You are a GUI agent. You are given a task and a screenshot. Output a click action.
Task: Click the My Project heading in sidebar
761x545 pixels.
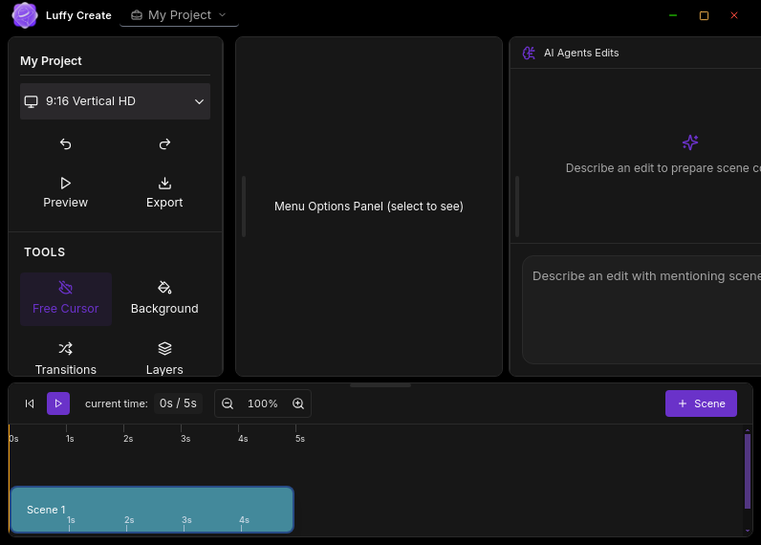(x=51, y=60)
